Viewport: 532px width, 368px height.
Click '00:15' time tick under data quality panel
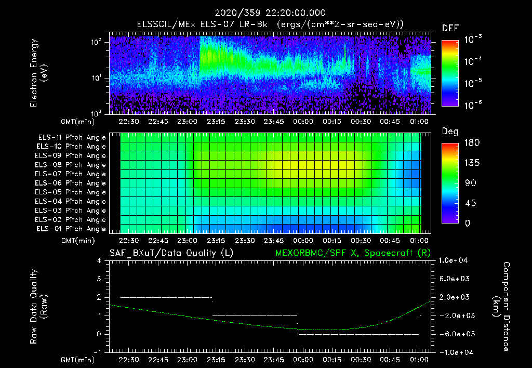pos(332,360)
